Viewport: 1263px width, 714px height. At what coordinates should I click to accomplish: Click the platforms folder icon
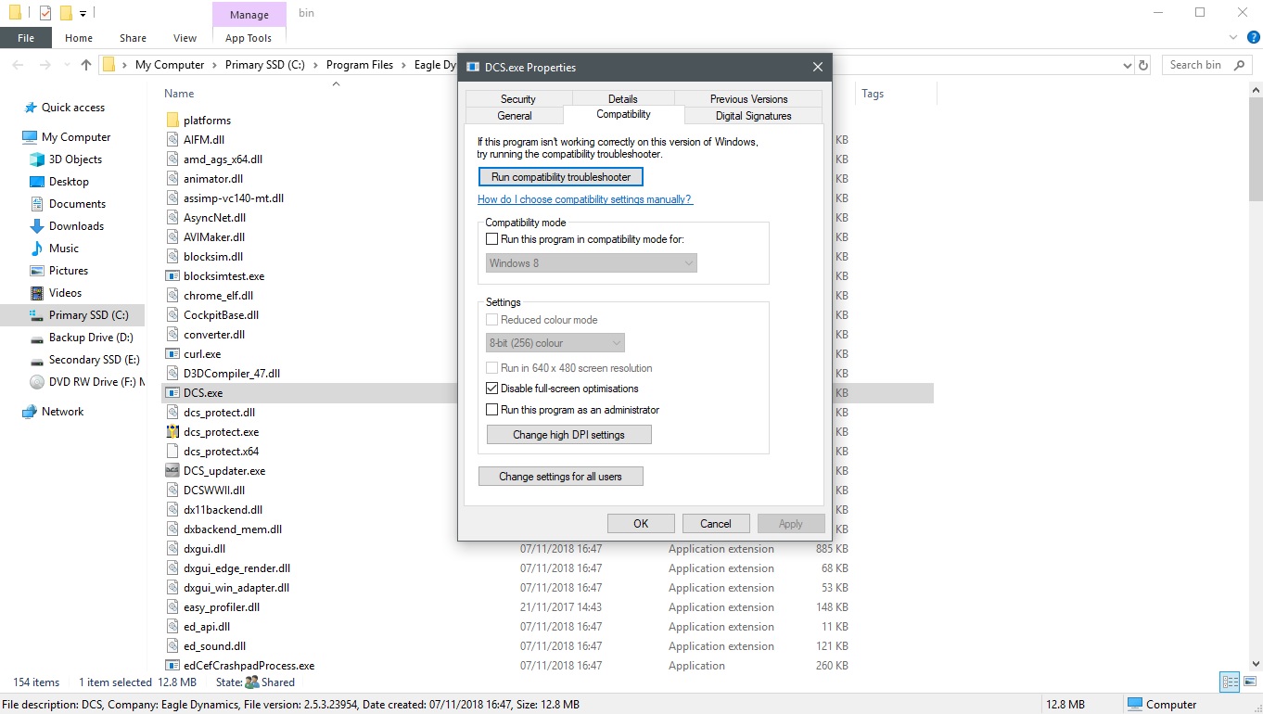pos(172,121)
